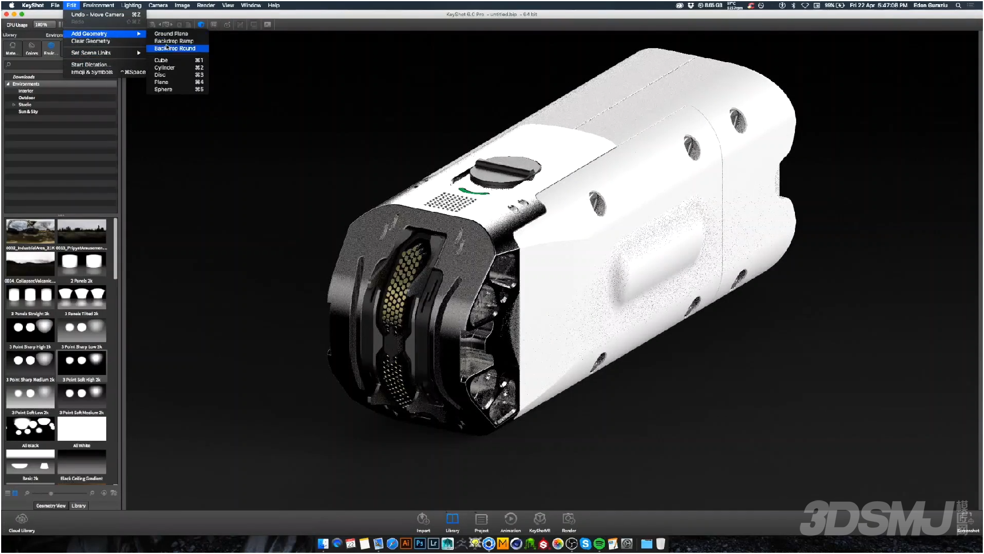
Task: Collapse the Environments tree folder
Action: 8,84
